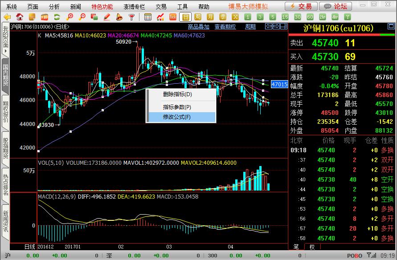Open the filter funnel tool

click(131, 17)
